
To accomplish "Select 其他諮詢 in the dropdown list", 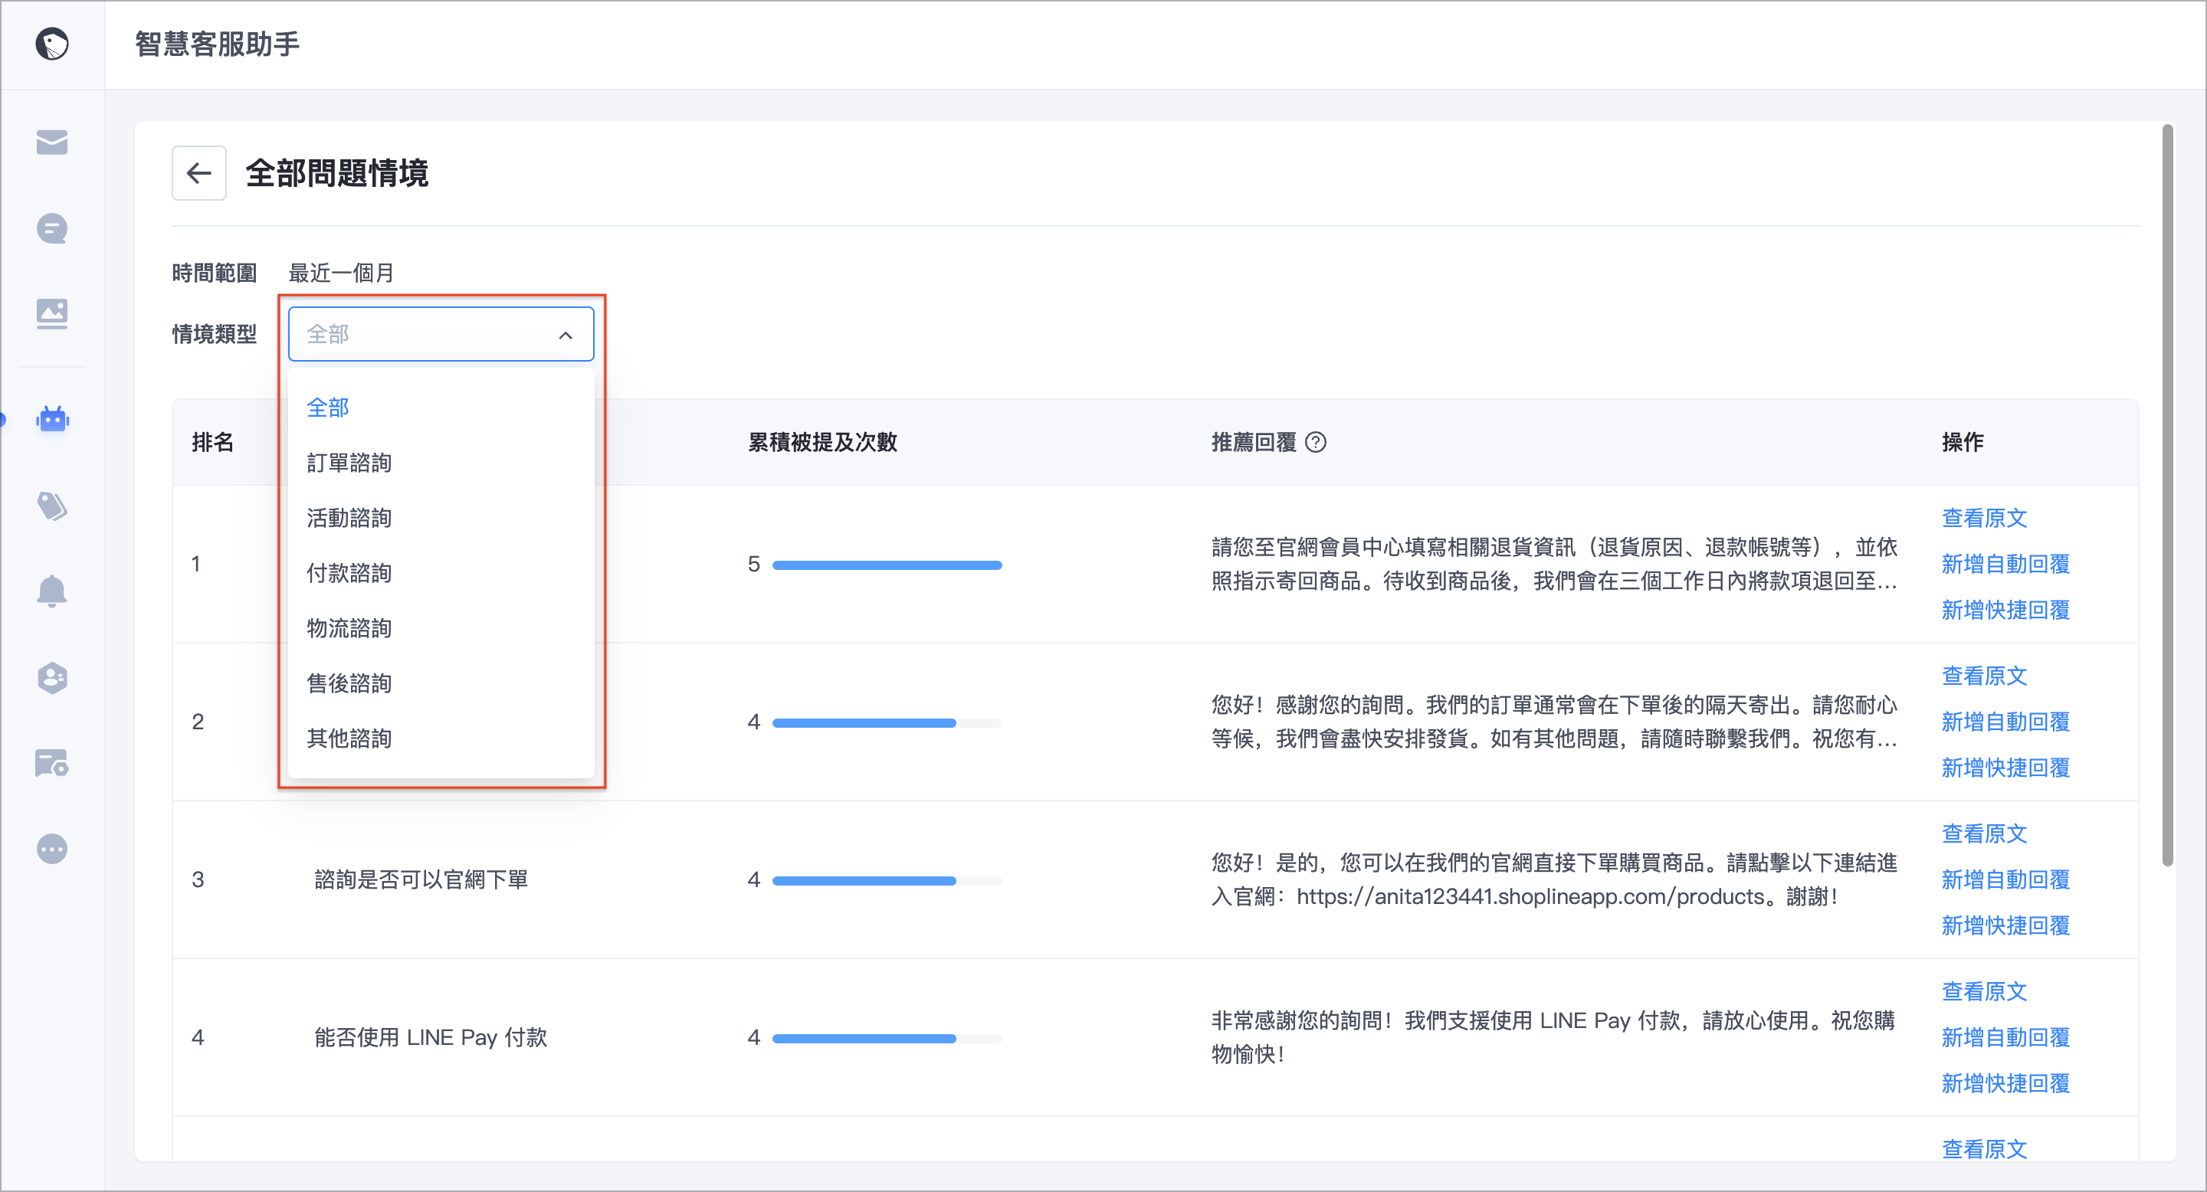I will tap(441, 738).
